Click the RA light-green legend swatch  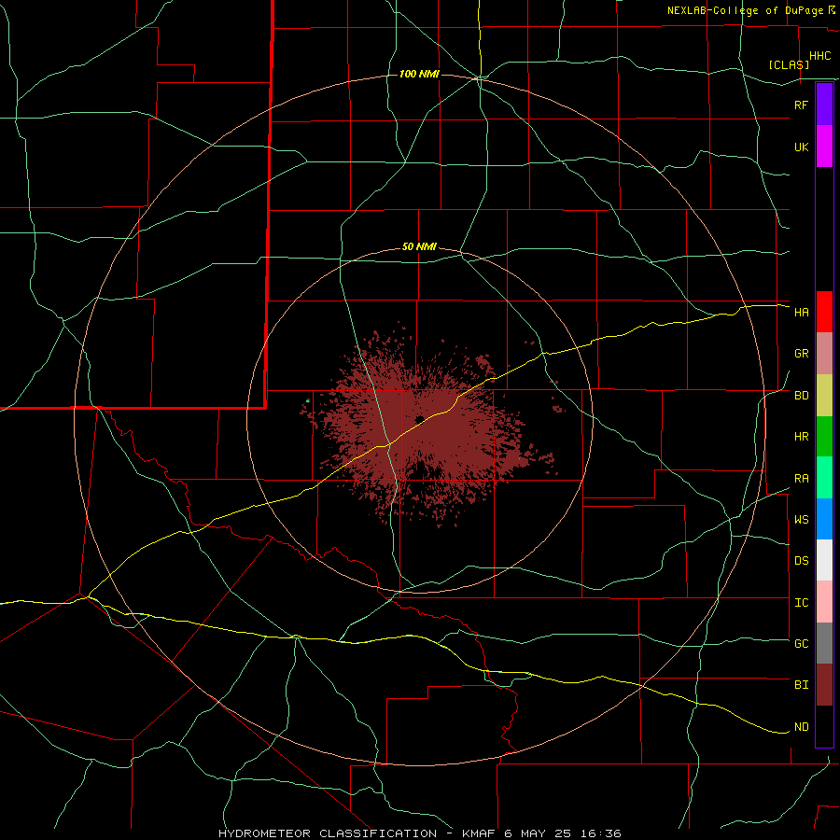(x=824, y=478)
